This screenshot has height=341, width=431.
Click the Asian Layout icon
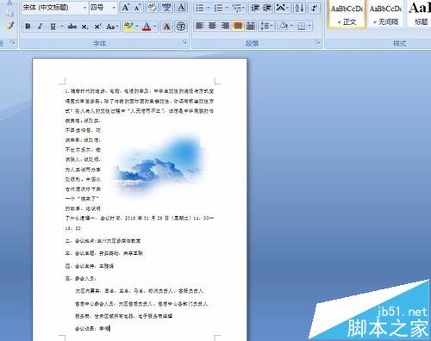282,8
